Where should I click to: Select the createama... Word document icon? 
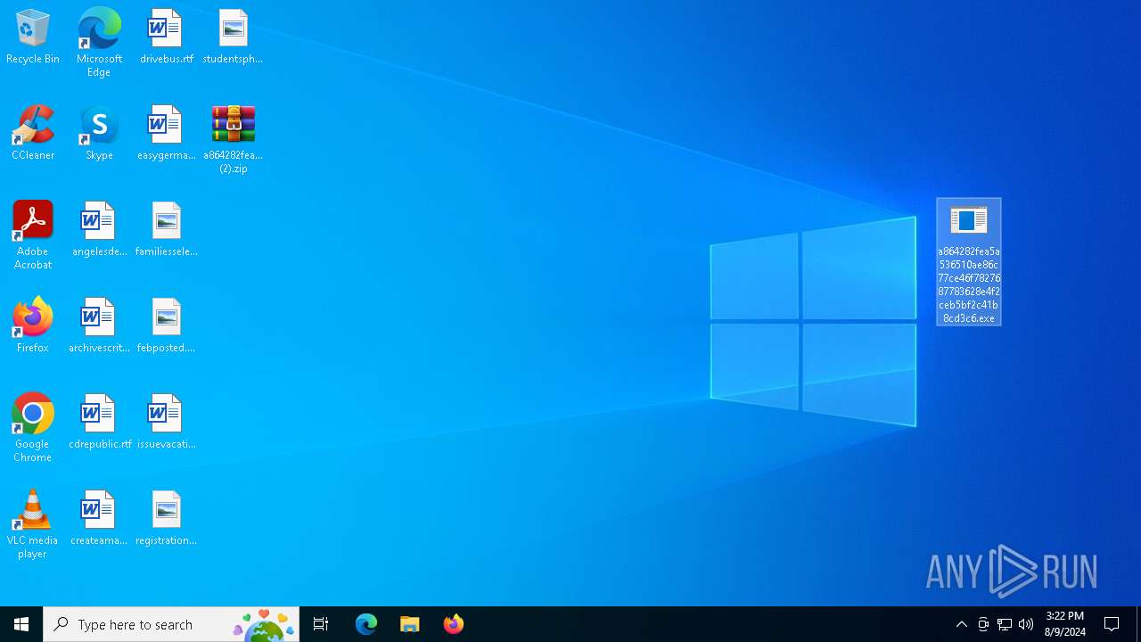pyautogui.click(x=99, y=519)
